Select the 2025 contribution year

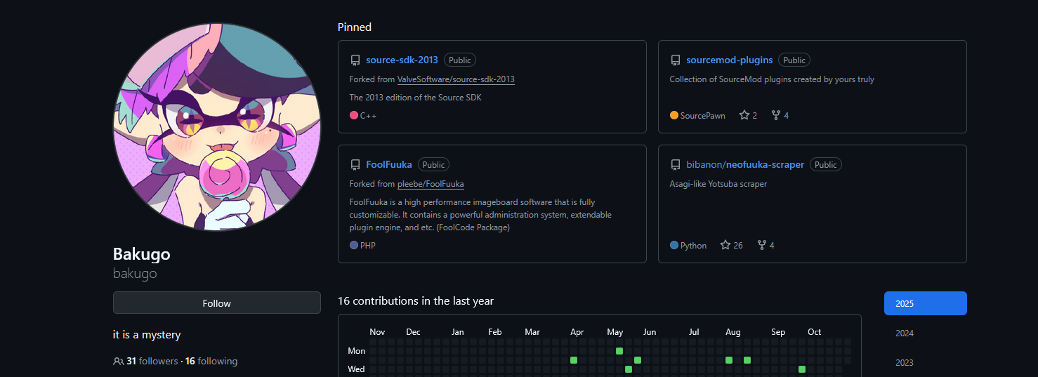coord(925,303)
